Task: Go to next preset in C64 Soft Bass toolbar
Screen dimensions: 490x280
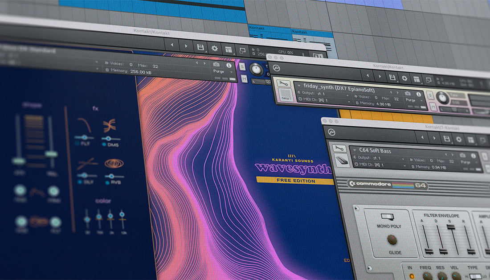Action: point(434,138)
